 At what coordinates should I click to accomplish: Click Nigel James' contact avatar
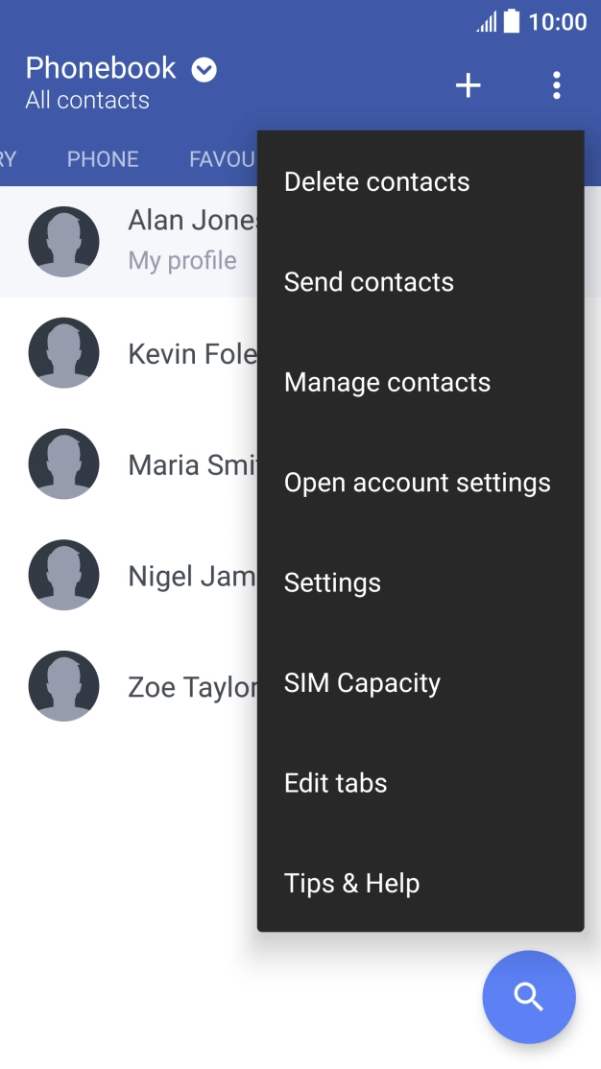click(64, 575)
